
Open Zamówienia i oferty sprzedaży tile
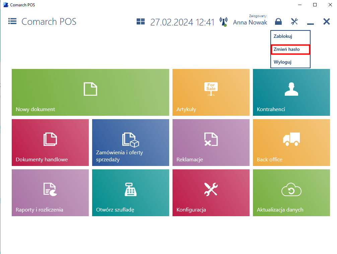(x=130, y=143)
